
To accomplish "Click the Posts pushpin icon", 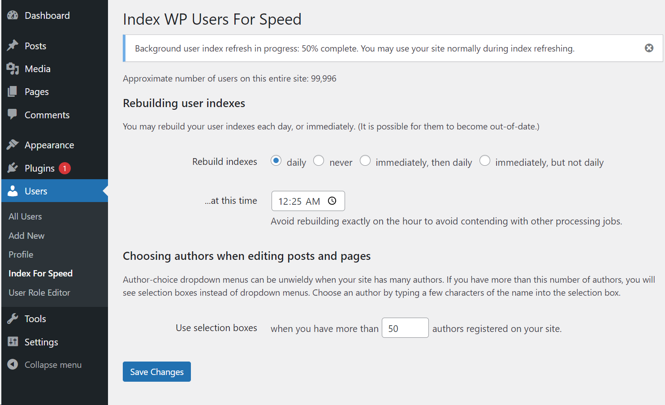I will (x=13, y=46).
